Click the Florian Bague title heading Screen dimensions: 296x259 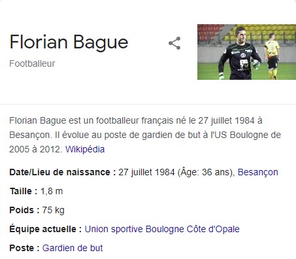(69, 43)
